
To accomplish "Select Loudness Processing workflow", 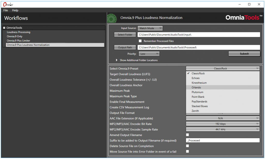I will coord(19,32).
